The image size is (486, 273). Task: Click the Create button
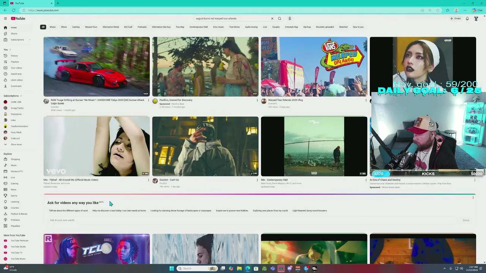point(455,18)
